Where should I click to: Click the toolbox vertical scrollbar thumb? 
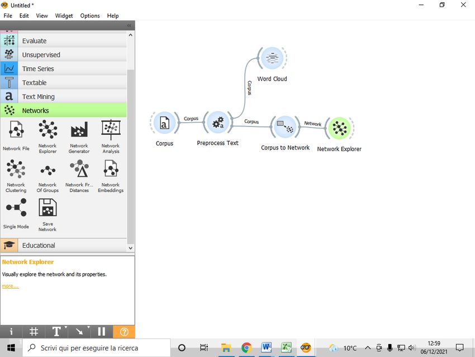click(131, 157)
